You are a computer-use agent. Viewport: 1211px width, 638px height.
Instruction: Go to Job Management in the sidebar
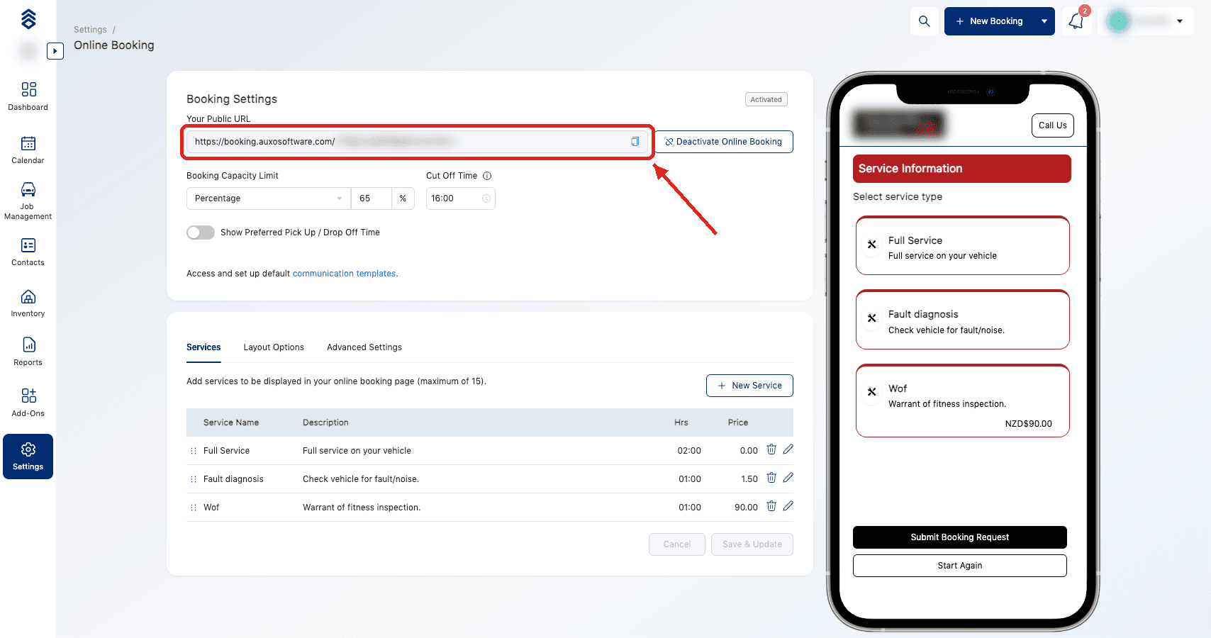[x=28, y=201]
